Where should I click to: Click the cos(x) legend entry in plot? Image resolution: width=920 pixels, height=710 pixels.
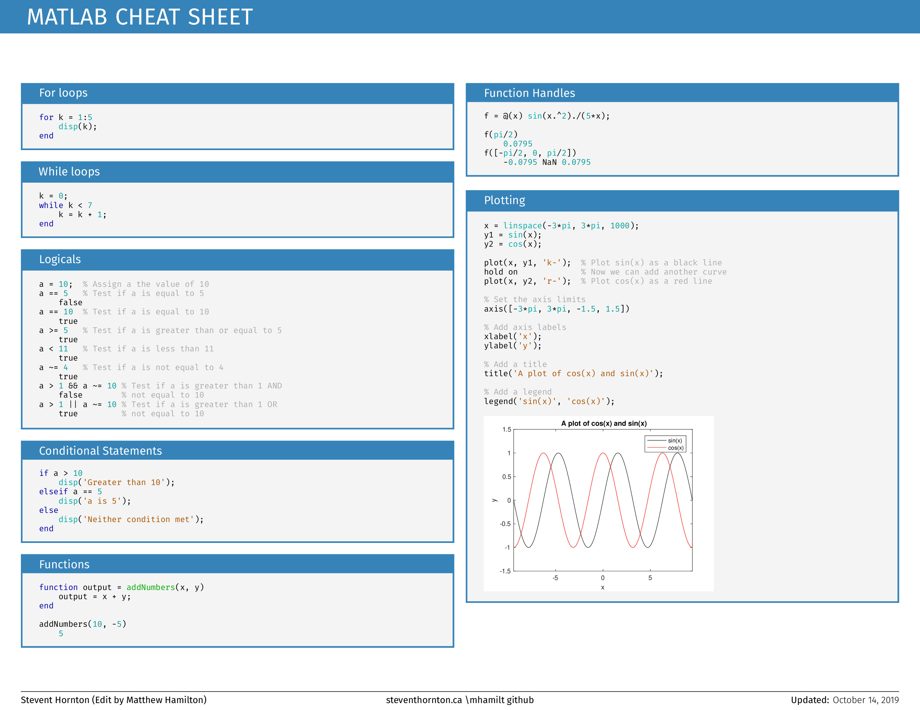665,448
